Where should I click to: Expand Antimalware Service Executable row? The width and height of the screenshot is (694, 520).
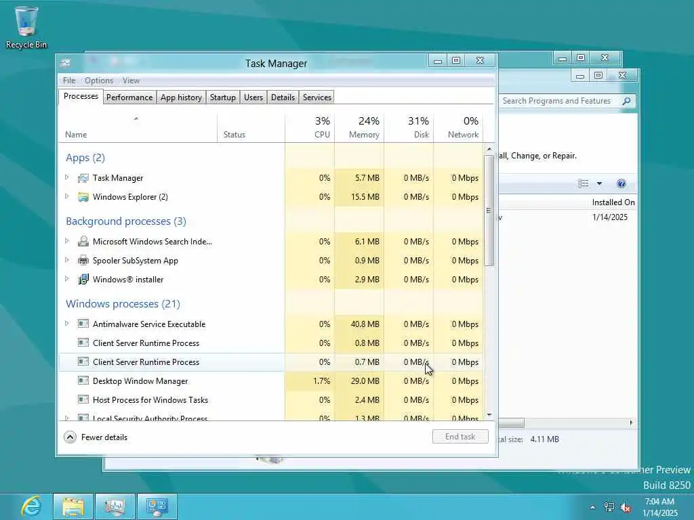67,324
